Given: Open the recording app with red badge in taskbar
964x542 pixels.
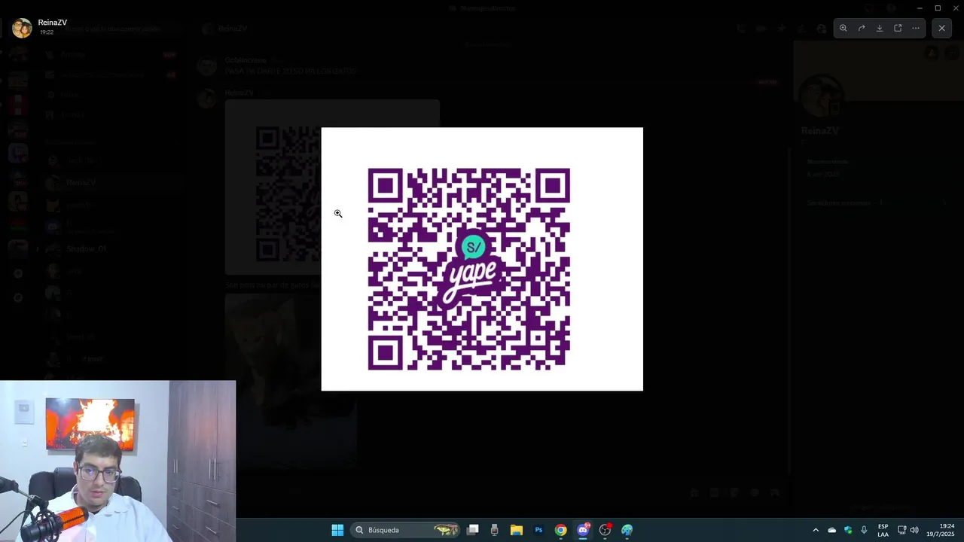Looking at the screenshot, I should [605, 530].
